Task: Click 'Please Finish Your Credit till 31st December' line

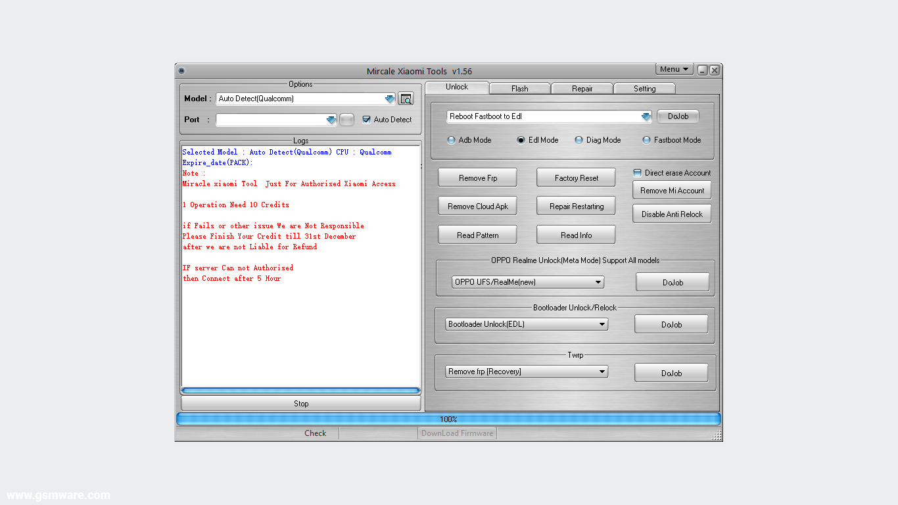Action: (x=269, y=236)
